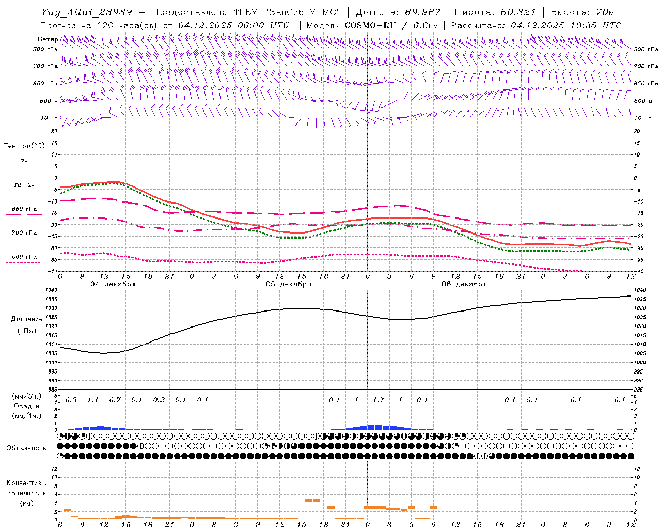Image resolution: width=661 pixels, height=529 pixels.
Task: Click the 'Ветер' wind panel label
Action: (48, 39)
